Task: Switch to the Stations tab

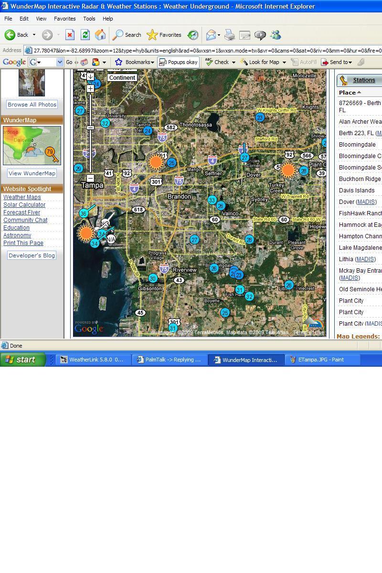Action: [x=363, y=80]
